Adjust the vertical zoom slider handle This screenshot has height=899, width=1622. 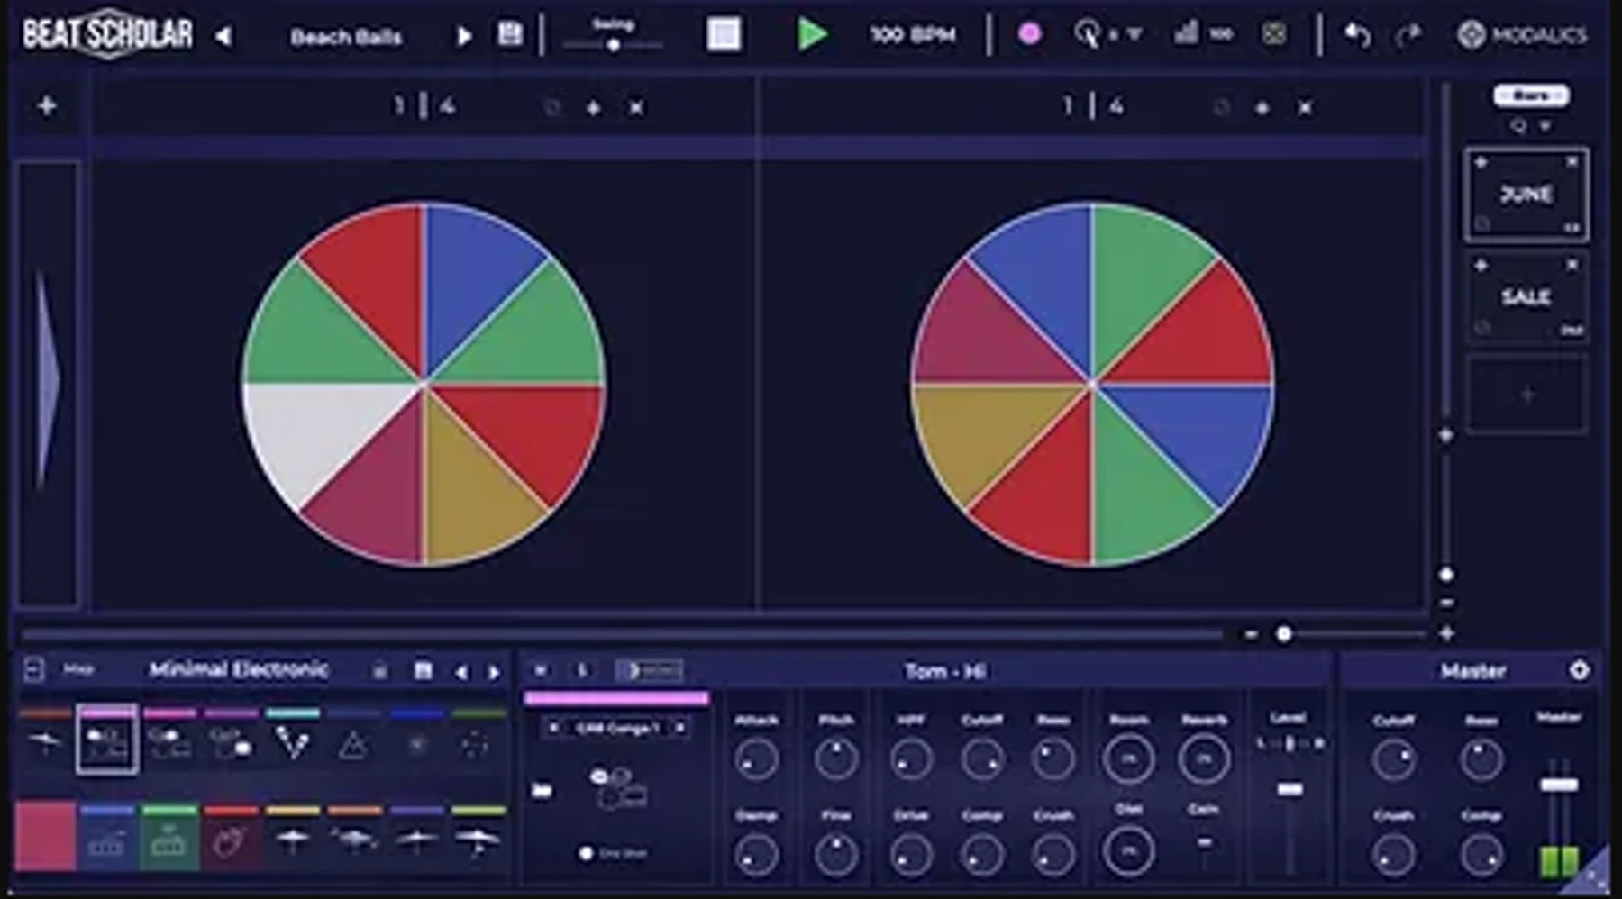coord(1446,574)
